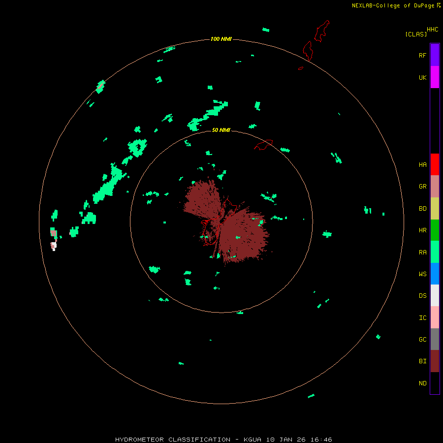Screen dimensions: 443x443
Task: Click the HA red legend swatch
Action: coord(435,164)
